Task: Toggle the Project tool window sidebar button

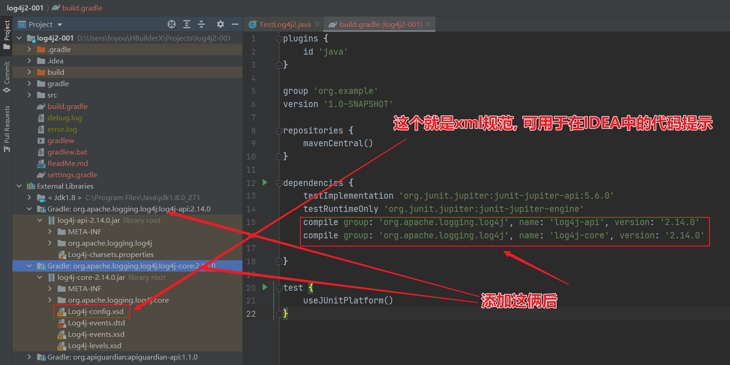Action: tap(7, 35)
